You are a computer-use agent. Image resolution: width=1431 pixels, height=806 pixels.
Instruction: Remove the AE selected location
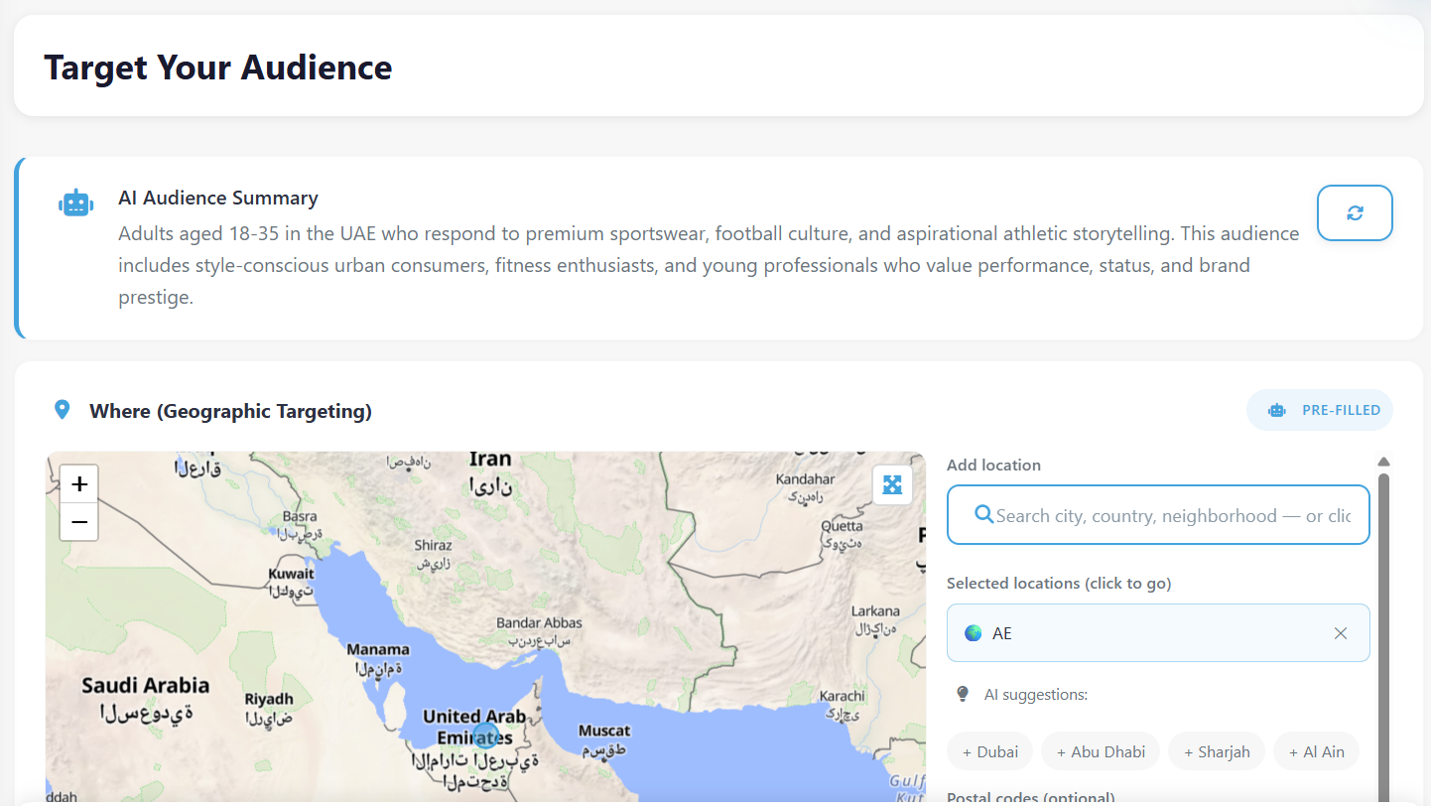click(1341, 633)
